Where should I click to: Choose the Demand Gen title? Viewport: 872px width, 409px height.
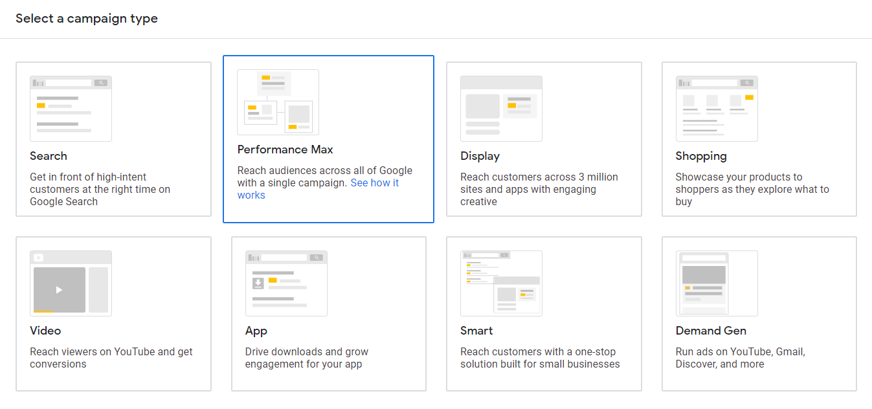click(711, 331)
